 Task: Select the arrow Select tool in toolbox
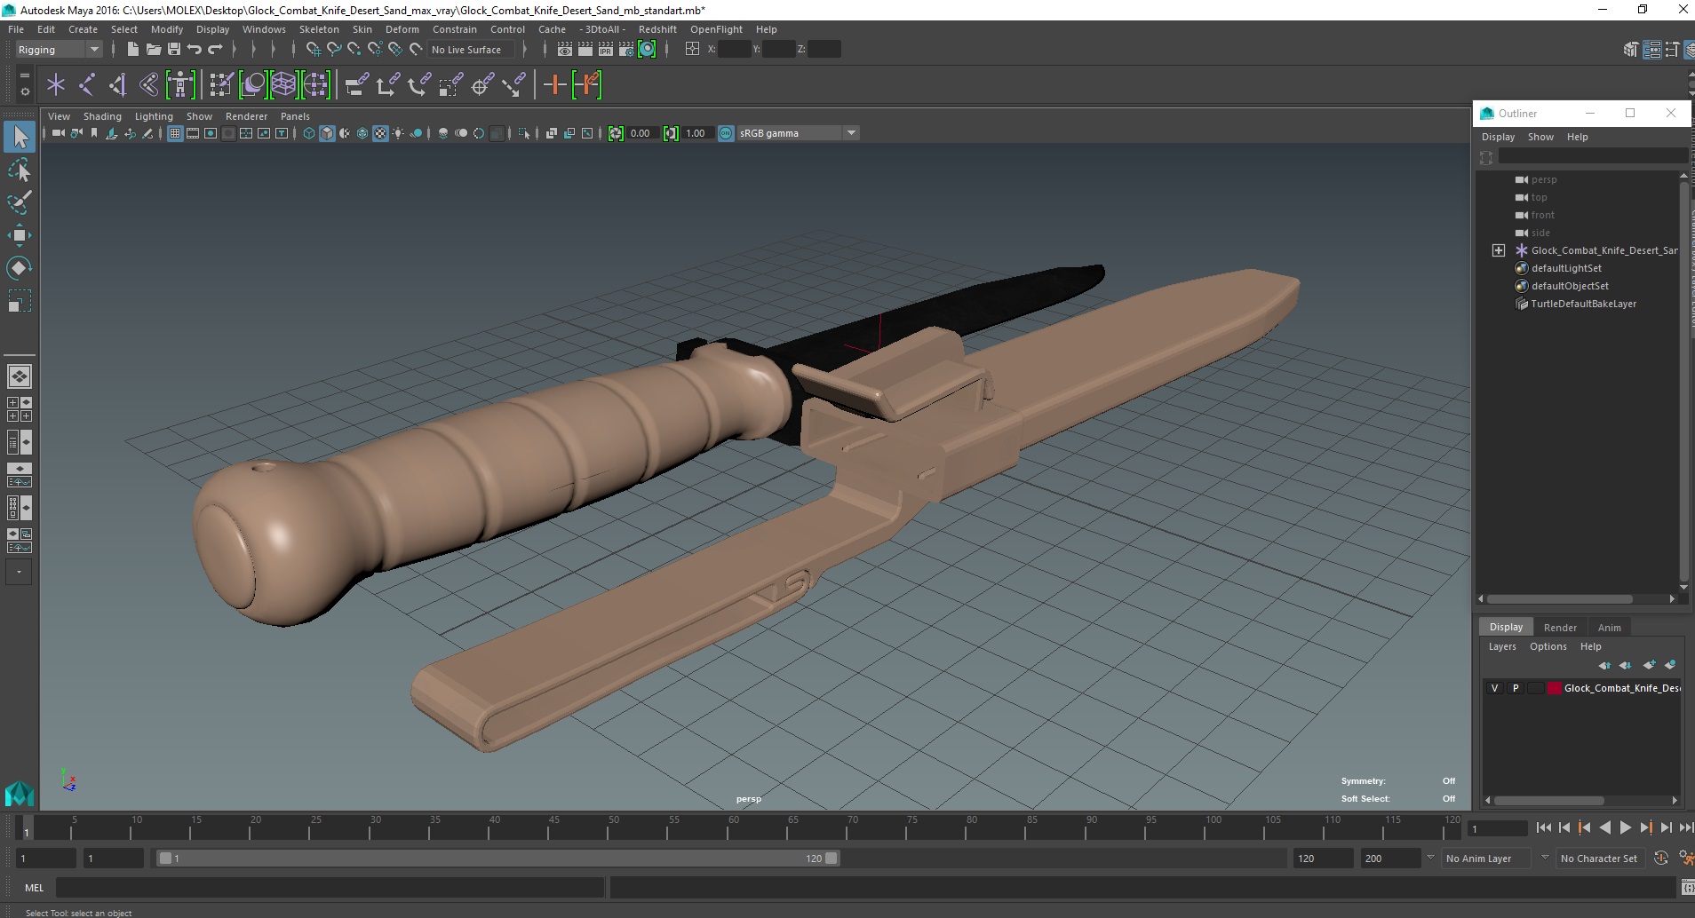(x=20, y=137)
